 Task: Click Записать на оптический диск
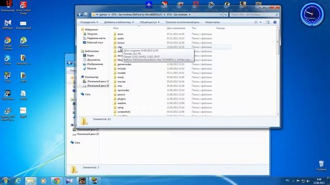point(182,22)
